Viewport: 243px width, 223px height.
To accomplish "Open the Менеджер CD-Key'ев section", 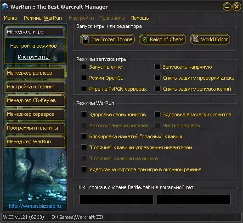I will (35, 100).
